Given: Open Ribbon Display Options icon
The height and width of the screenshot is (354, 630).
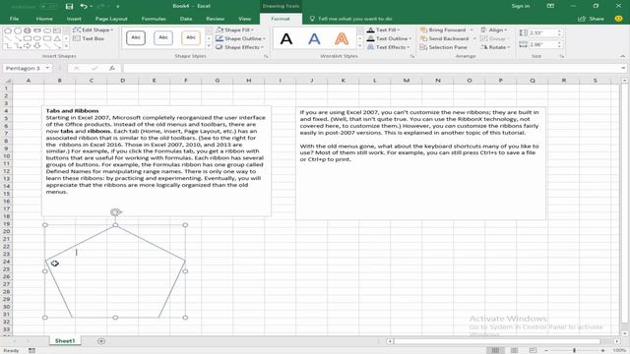Looking at the screenshot, I should pos(550,6).
